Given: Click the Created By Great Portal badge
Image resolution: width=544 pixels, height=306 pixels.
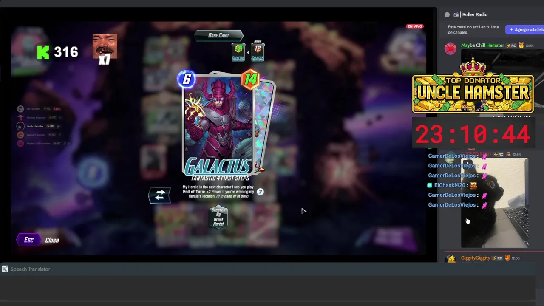Looking at the screenshot, I should [219, 217].
